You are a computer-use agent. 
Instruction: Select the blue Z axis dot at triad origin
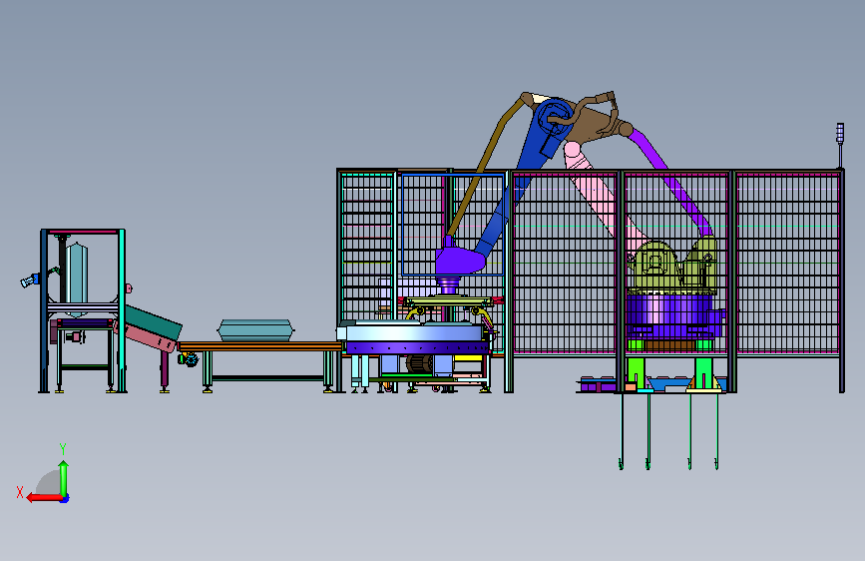pos(65,498)
